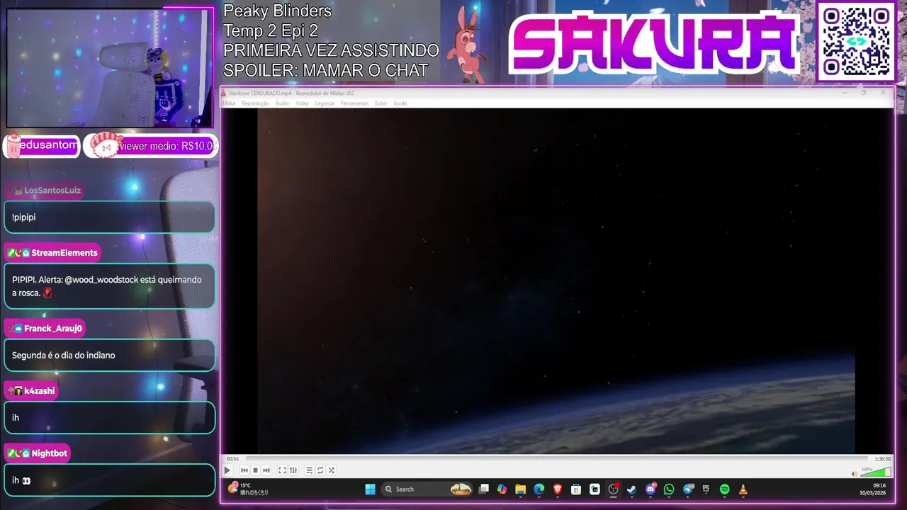Image resolution: width=907 pixels, height=510 pixels.
Task: Click the VLC play button
Action: click(227, 470)
